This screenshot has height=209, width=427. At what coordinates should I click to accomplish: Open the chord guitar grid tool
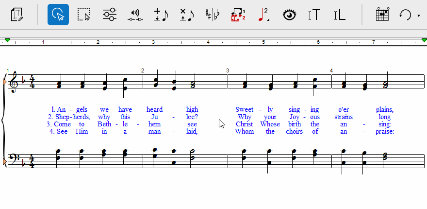(382, 15)
